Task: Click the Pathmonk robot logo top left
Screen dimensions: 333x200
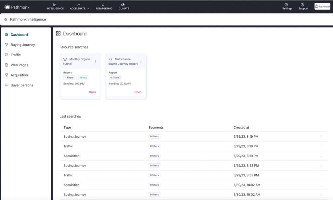Action: pyautogui.click(x=7, y=6)
